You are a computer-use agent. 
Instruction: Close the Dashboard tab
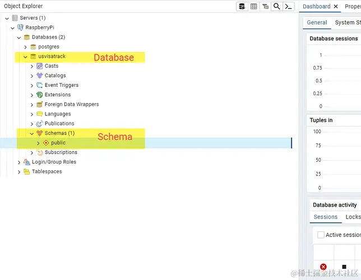(x=336, y=7)
